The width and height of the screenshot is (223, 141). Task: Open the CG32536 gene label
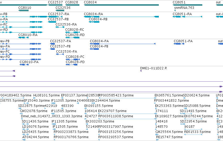(63, 8)
